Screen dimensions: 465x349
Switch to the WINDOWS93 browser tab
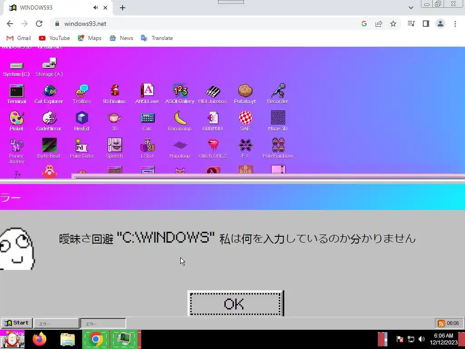pos(58,8)
